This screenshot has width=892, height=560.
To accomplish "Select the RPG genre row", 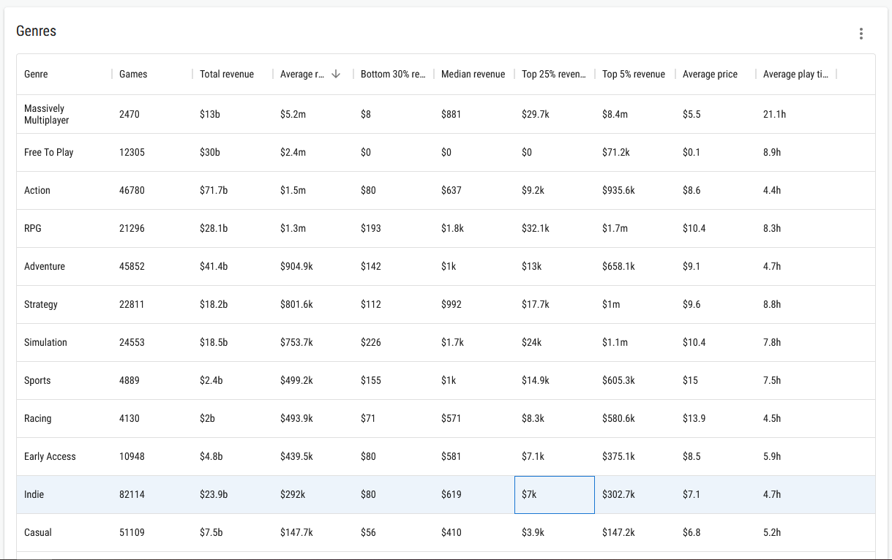I will (x=33, y=228).
